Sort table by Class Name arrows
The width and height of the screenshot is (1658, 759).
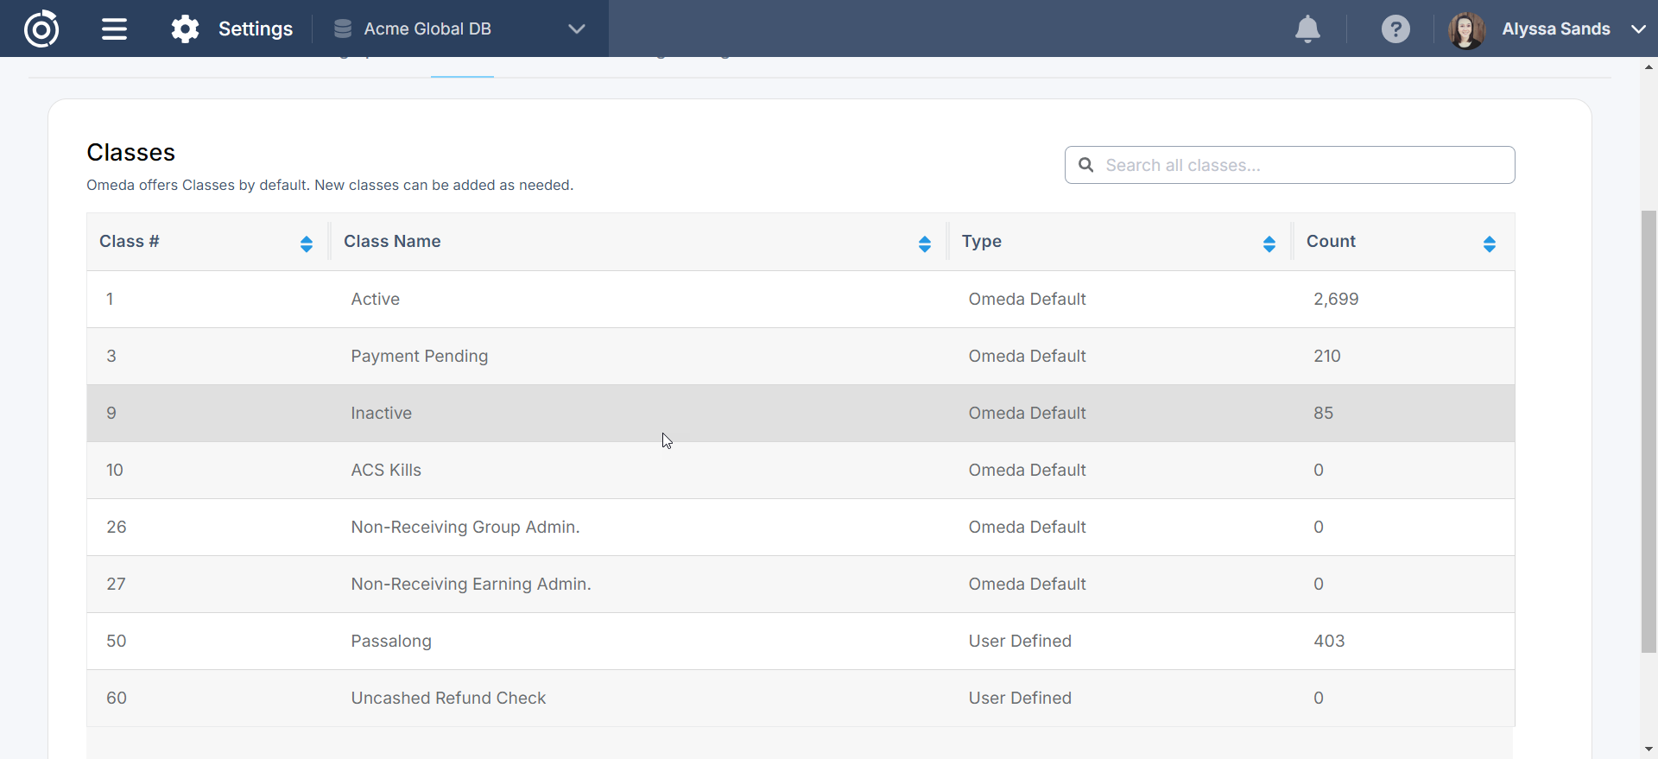coord(925,244)
